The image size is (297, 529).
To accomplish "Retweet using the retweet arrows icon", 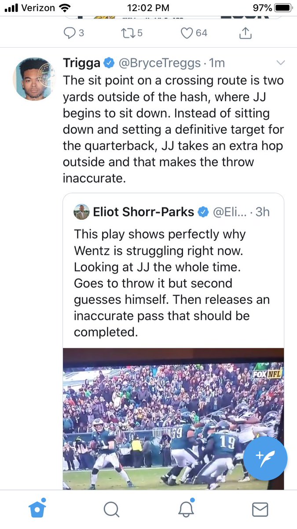I will (128, 33).
